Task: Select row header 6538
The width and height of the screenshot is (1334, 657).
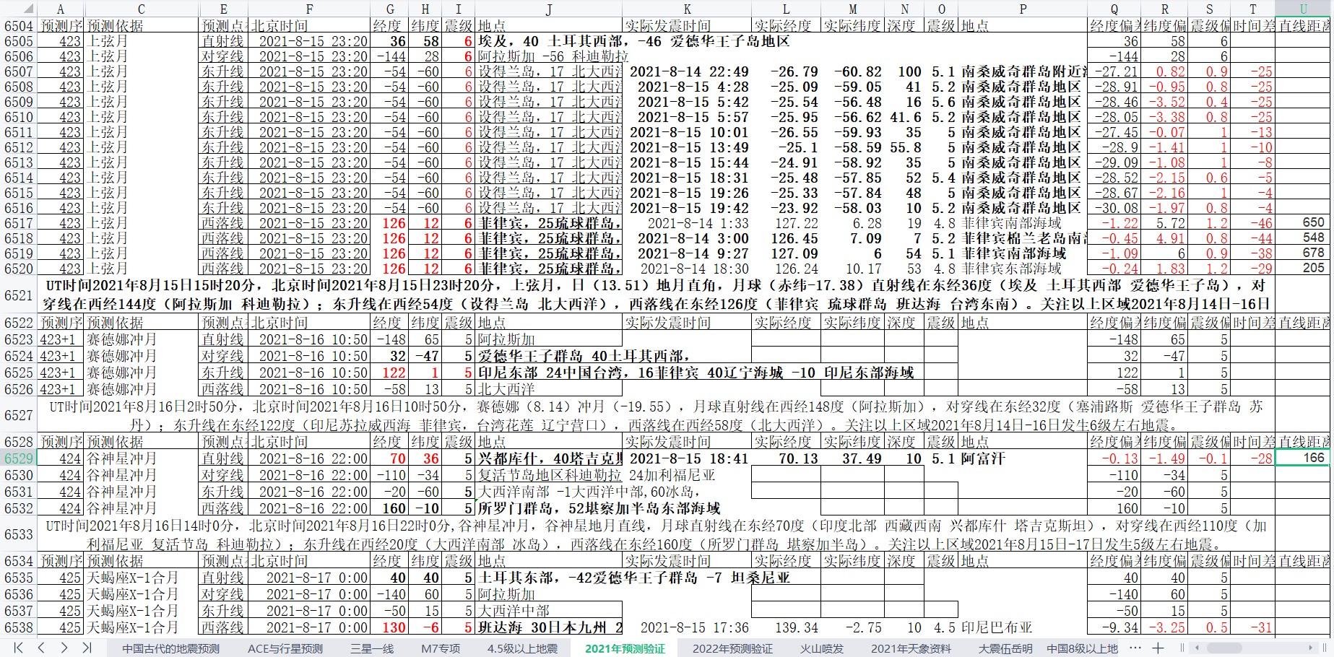Action: 18,628
